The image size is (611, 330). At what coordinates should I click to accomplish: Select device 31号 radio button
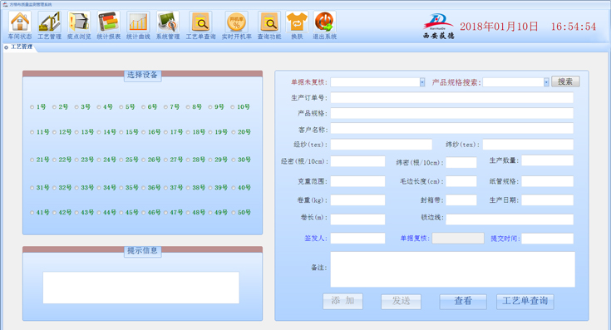[x=32, y=188]
